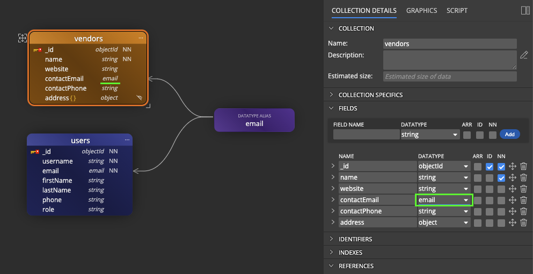Open the users collection ellipsis menu
Screen dimensions: 533x274
[x=127, y=140]
